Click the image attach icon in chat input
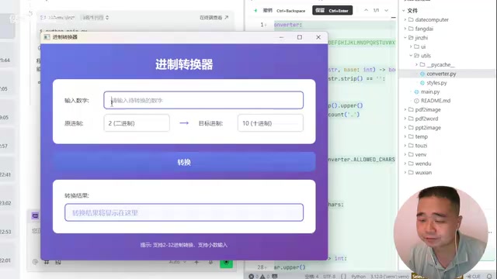This screenshot has height=279, width=497. point(58,262)
